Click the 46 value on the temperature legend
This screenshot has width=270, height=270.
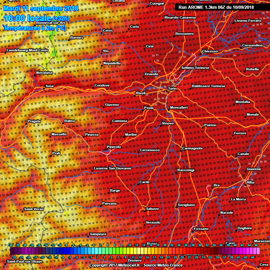pyautogui.click(x=256, y=245)
